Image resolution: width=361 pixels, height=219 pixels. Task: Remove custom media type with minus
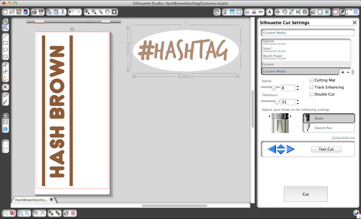tap(348, 72)
